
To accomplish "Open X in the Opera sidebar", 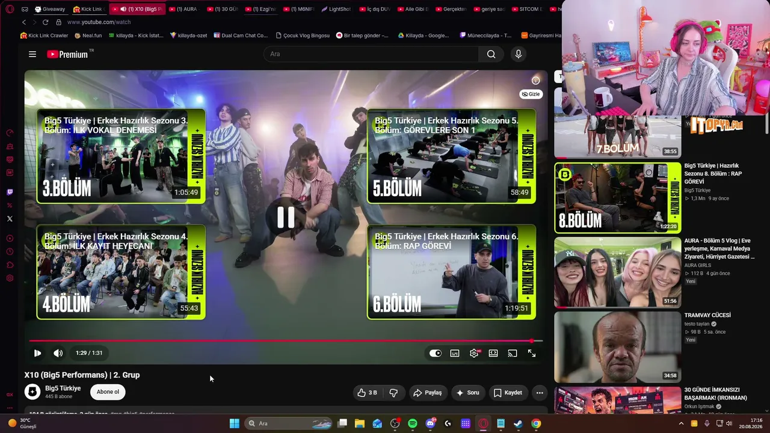I will point(10,219).
